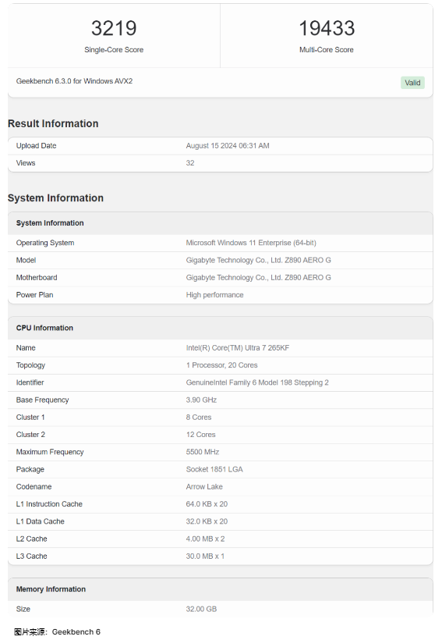Click the image source caption Geekbench 6

(57, 632)
